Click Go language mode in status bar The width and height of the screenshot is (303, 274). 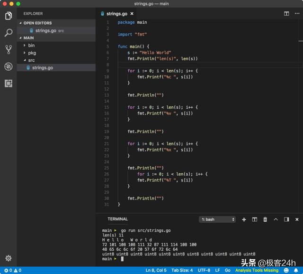(227, 270)
